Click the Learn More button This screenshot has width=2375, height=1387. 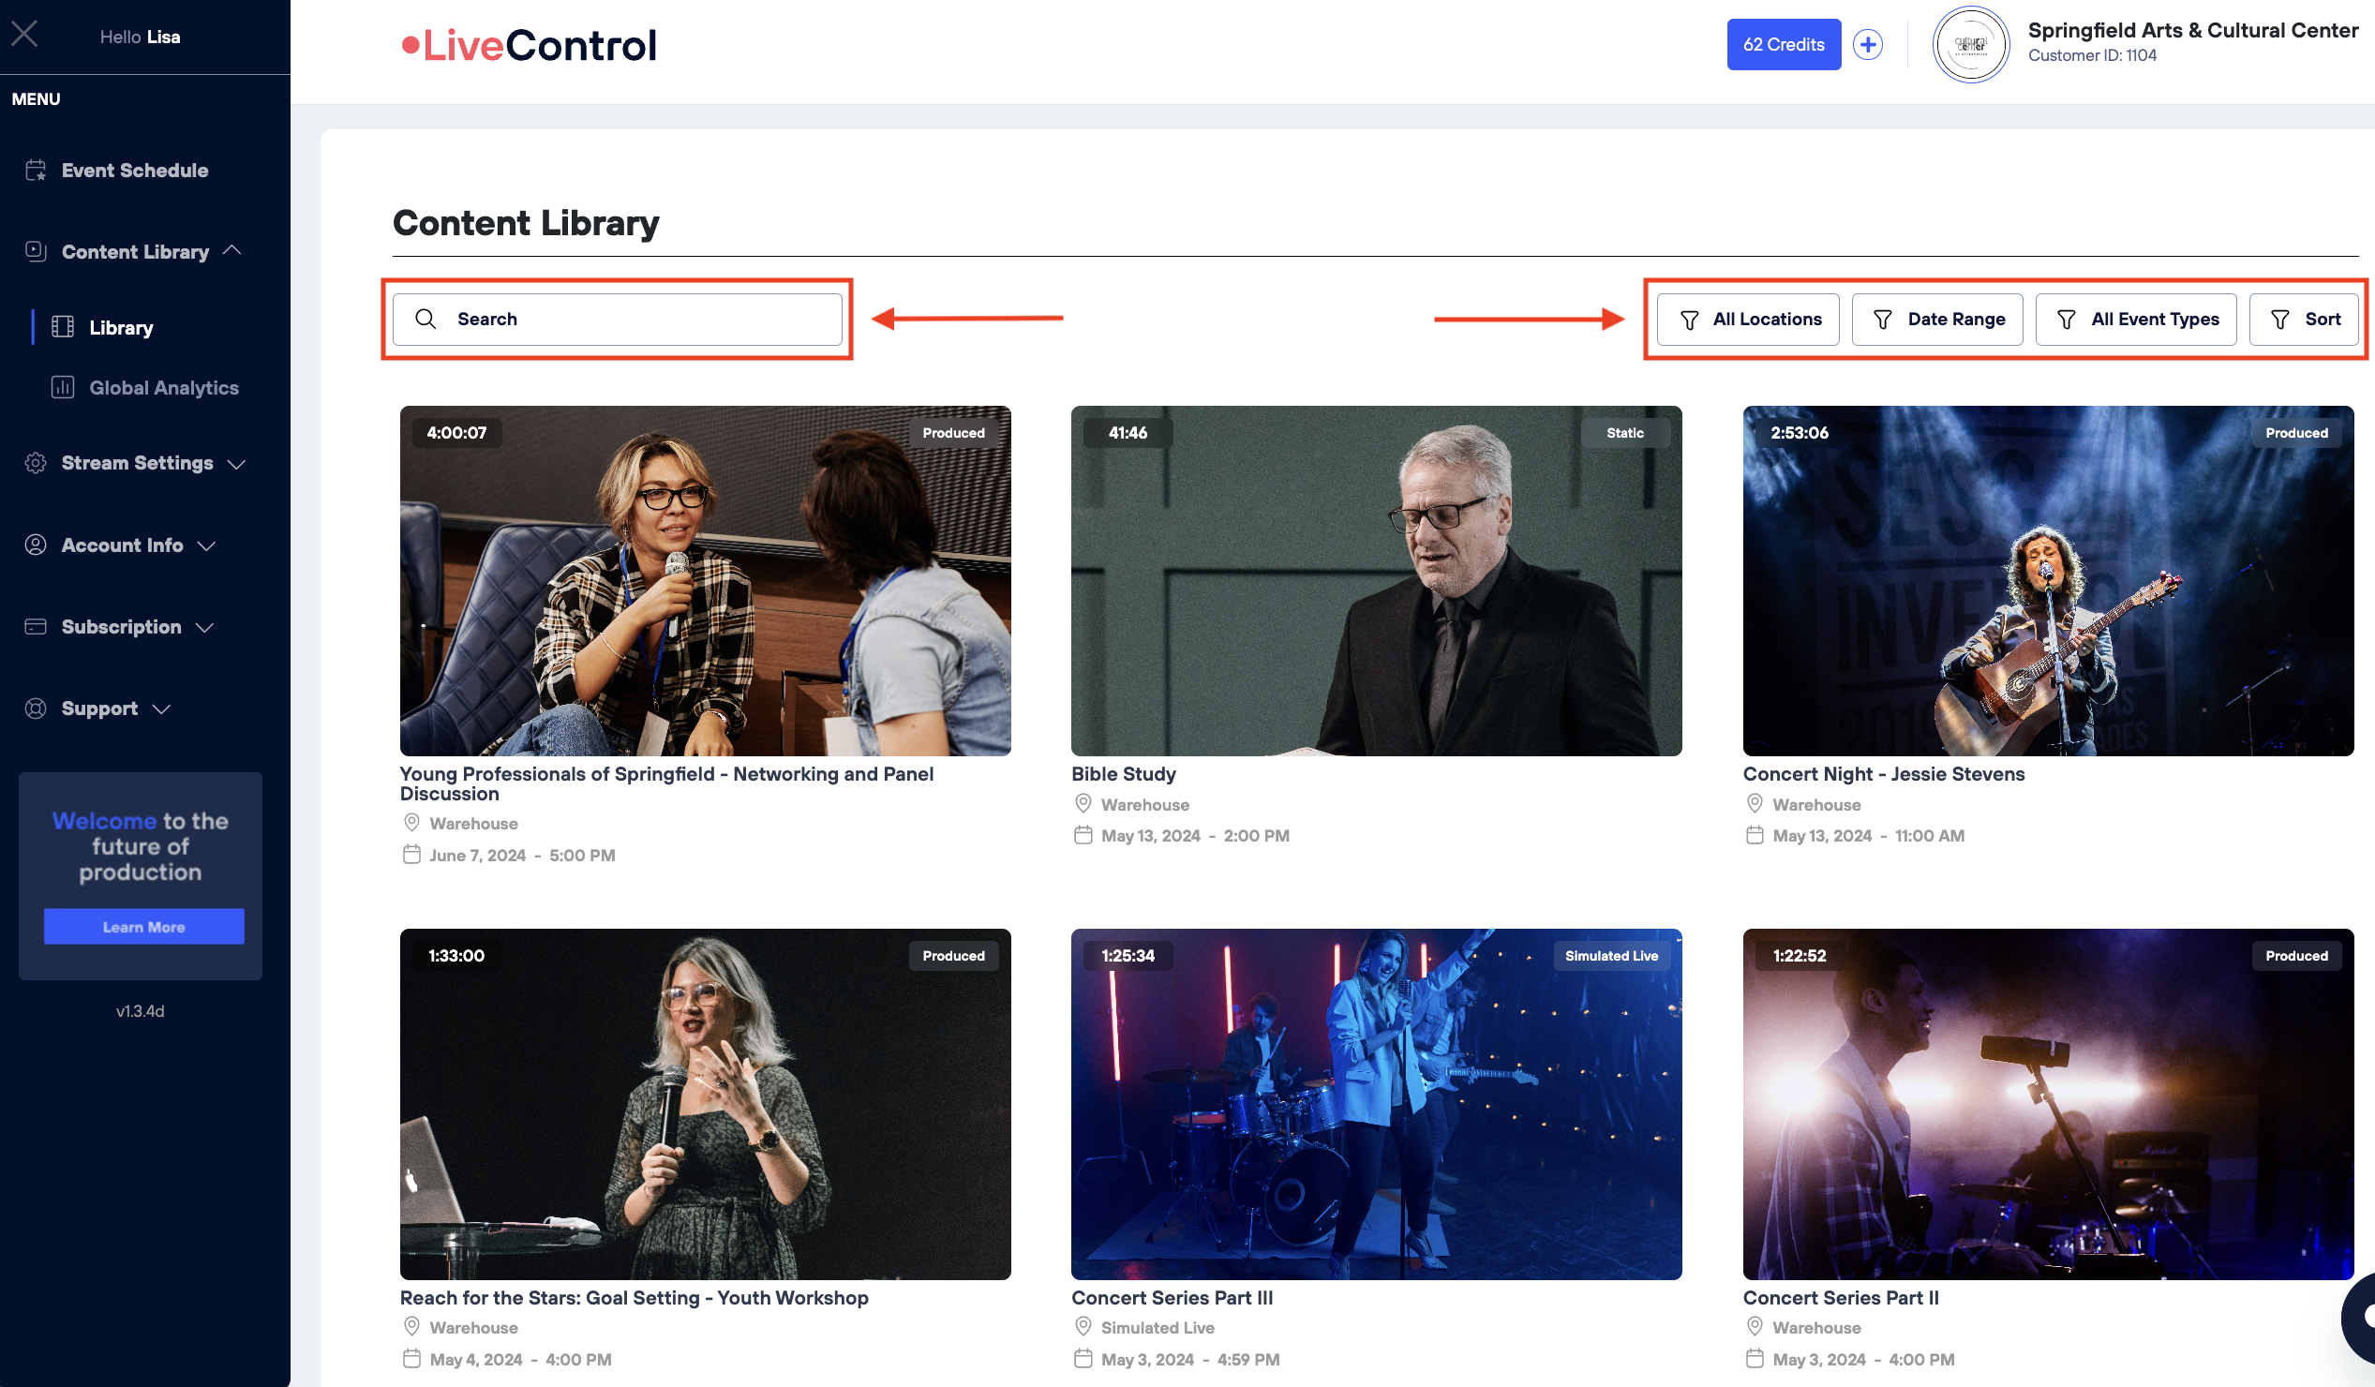143,926
